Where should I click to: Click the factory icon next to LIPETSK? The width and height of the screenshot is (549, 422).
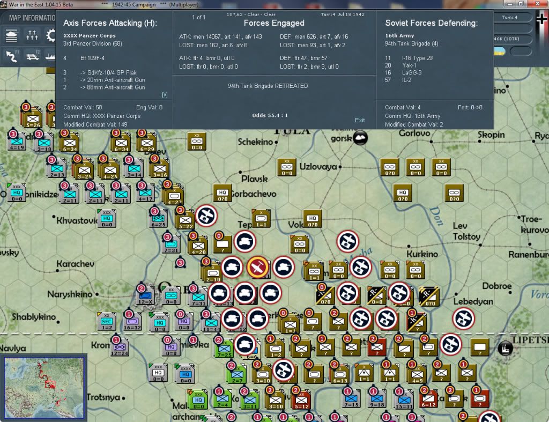[505, 349]
